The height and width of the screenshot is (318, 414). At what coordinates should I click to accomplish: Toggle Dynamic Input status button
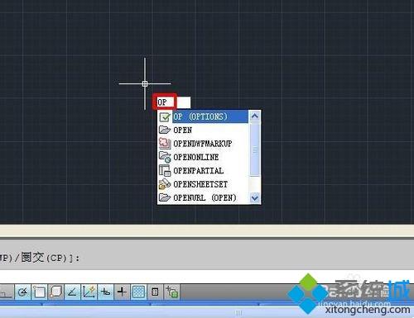coord(105,292)
